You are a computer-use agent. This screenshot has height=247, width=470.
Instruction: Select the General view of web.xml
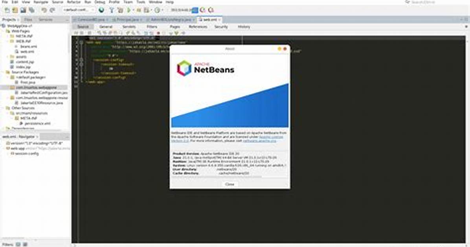(106, 27)
